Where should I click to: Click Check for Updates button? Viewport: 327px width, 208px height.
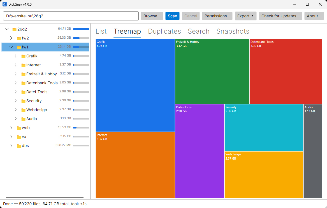pyautogui.click(x=280, y=16)
